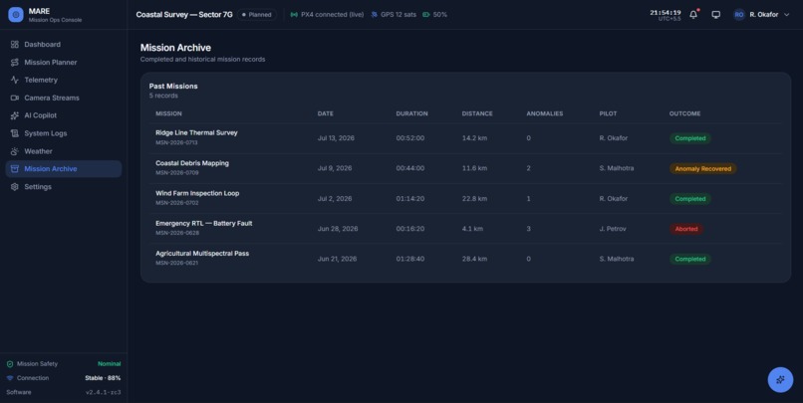
Task: Open Wind Farm Inspection Loop mission
Action: [x=197, y=193]
